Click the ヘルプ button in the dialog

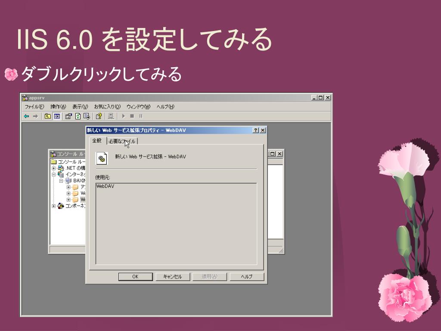247,277
